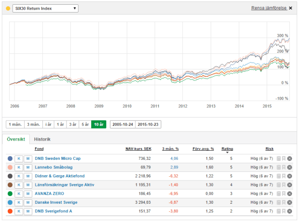Click the start date field 2005-10-24

(122, 124)
